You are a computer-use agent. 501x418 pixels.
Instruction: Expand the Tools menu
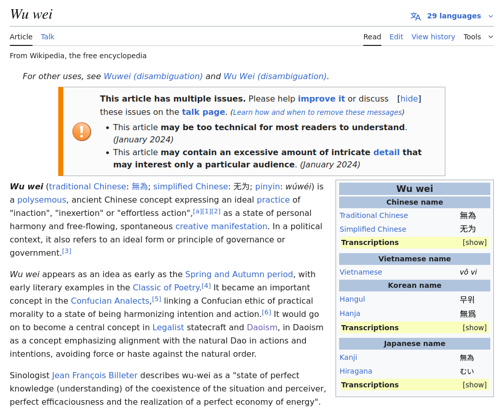(x=478, y=37)
